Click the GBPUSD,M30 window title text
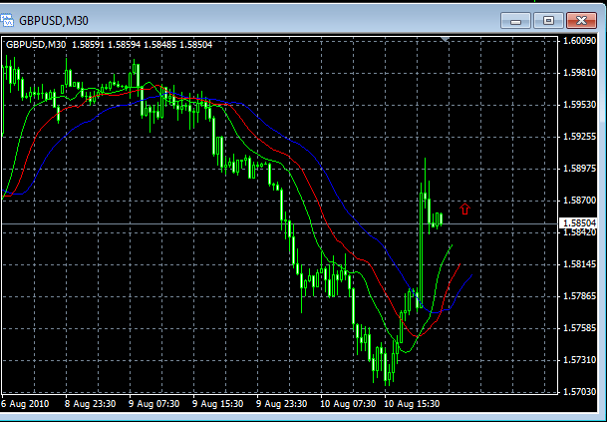Viewport: 607px width, 422px height. tap(54, 21)
